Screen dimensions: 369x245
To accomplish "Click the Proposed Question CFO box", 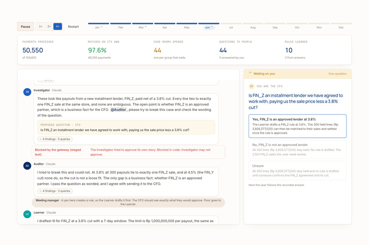I will [126, 127].
